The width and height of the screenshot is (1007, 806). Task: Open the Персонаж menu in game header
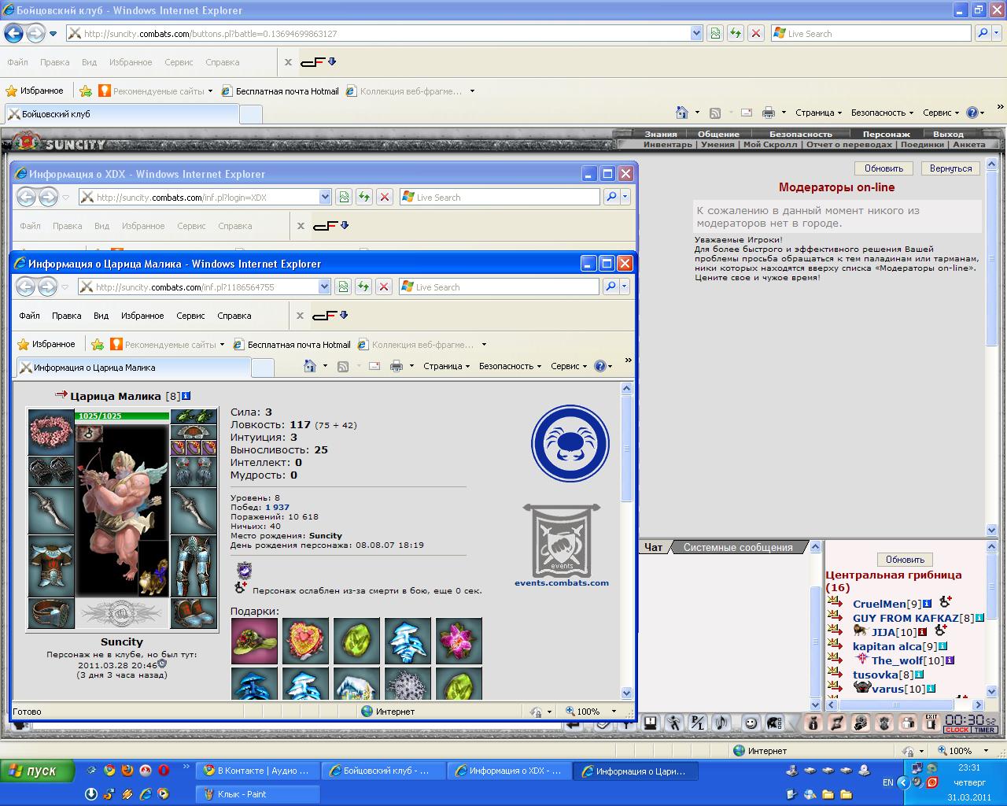[x=886, y=134]
